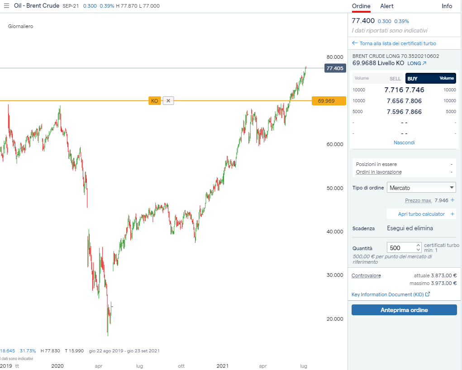Click the plus icon next to Apri turbo calculator

pos(452,214)
